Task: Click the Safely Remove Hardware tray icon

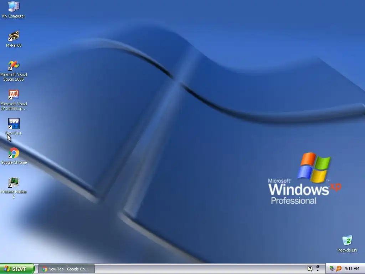Action: pyautogui.click(x=332, y=269)
